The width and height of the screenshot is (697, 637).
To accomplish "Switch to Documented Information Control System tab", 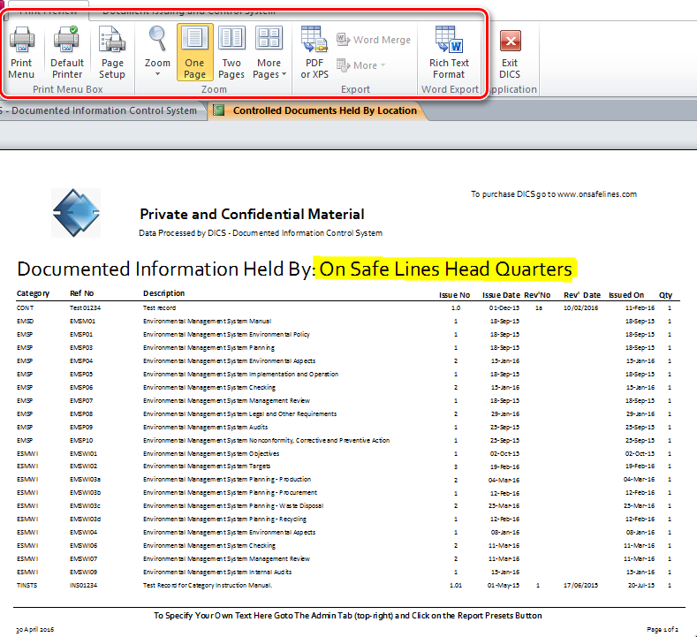I will 102,110.
